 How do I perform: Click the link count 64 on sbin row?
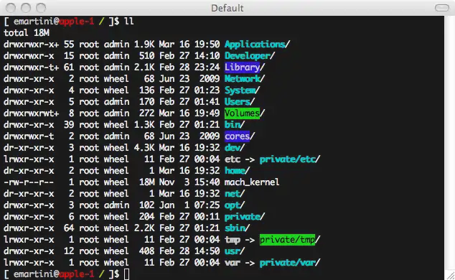[69, 228]
